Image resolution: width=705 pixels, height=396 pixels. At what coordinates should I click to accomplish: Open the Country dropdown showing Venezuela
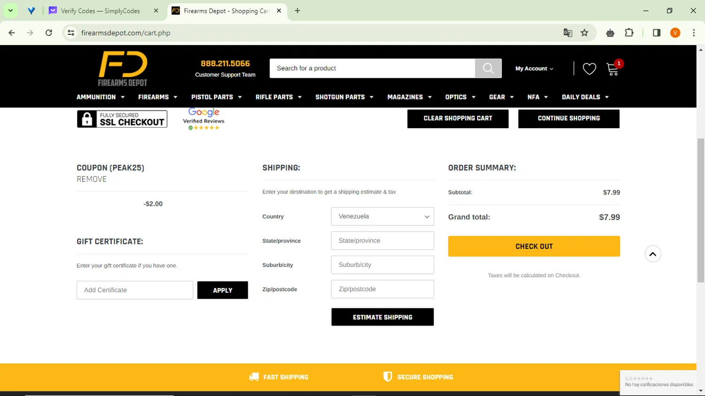coord(383,217)
